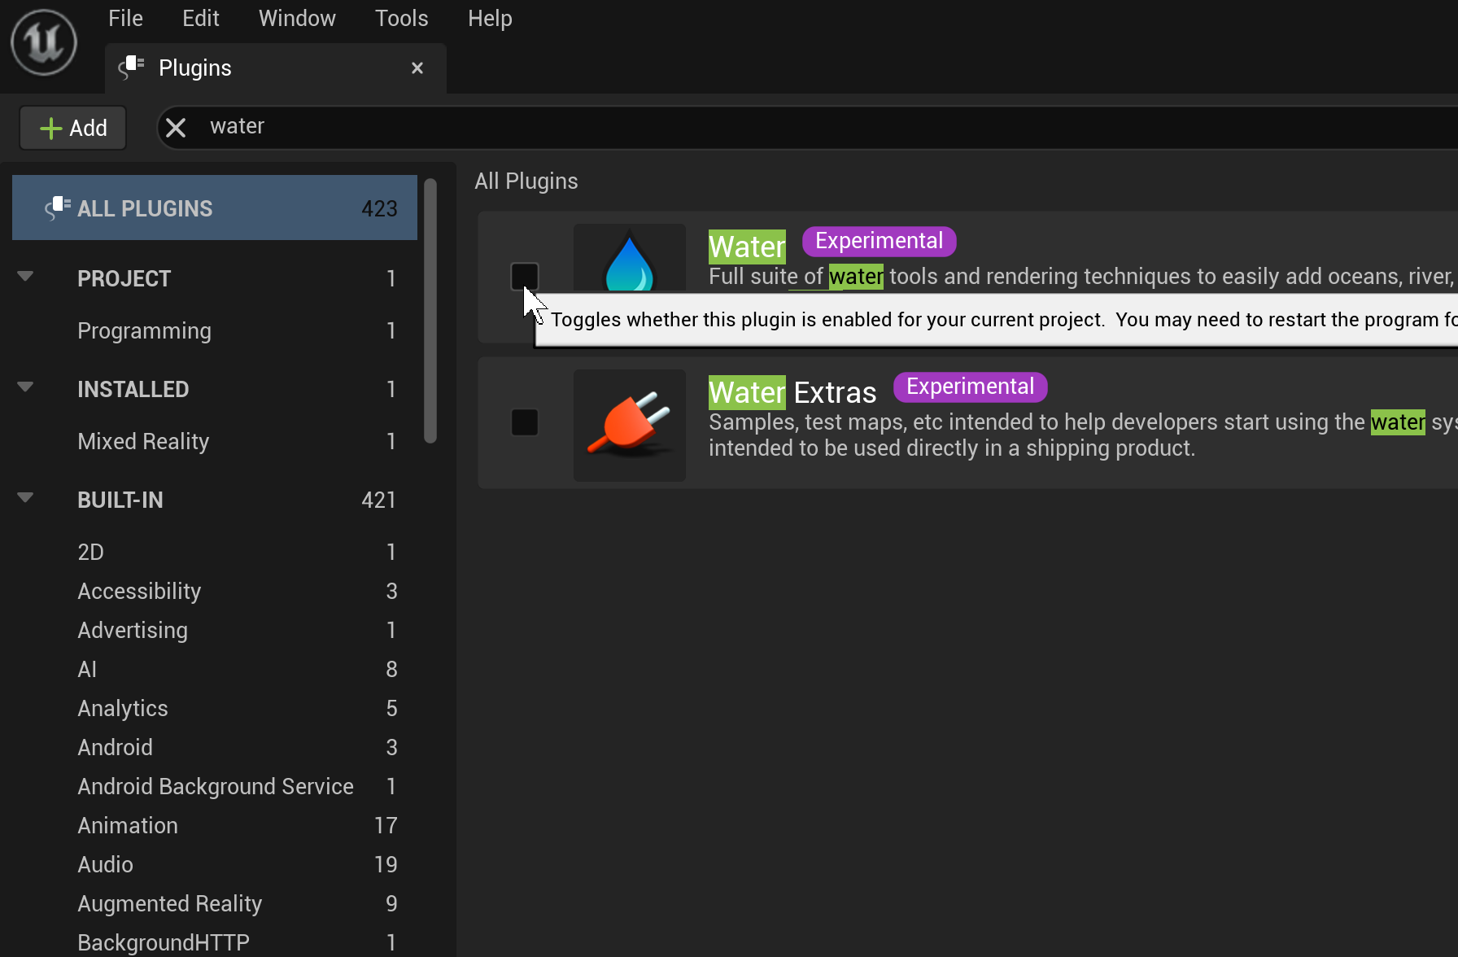Select the Audio category
The image size is (1458, 957).
[x=215, y=864]
